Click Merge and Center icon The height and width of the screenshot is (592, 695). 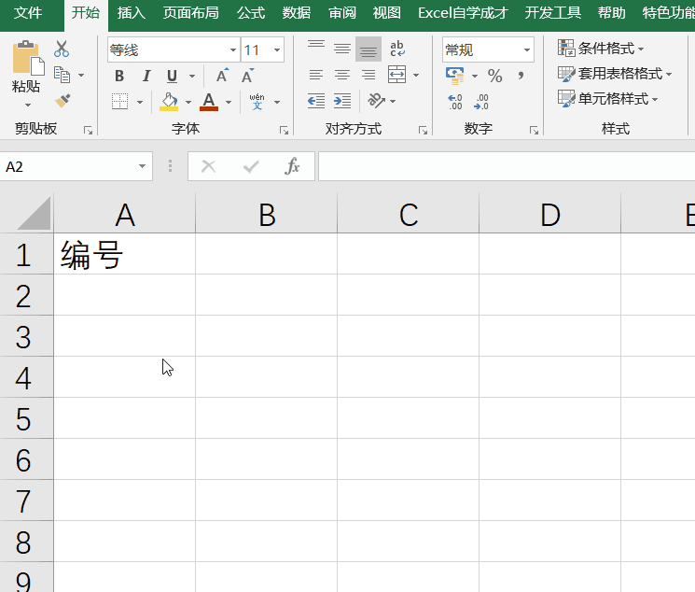[396, 75]
